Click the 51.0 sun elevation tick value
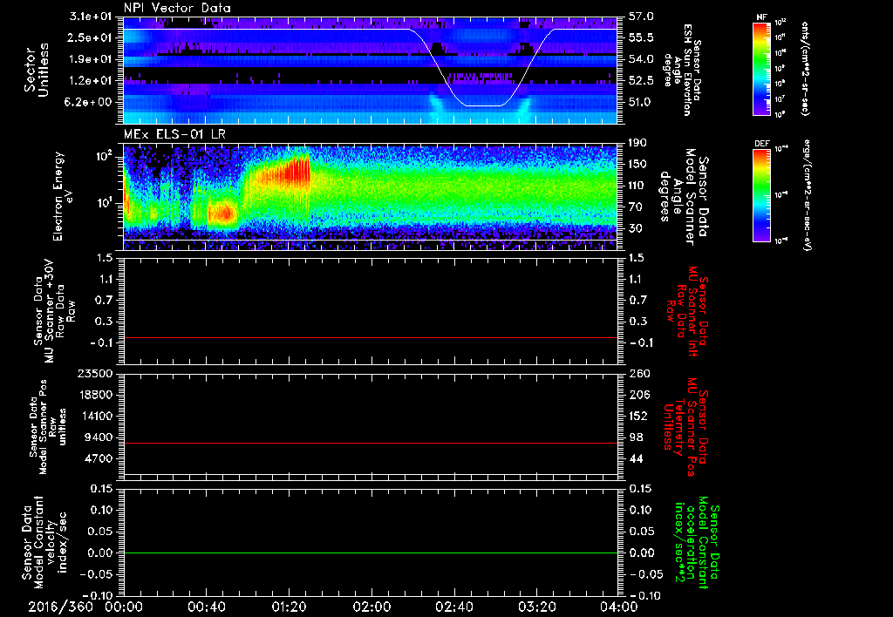Viewport: 893px width, 617px height. pos(641,102)
